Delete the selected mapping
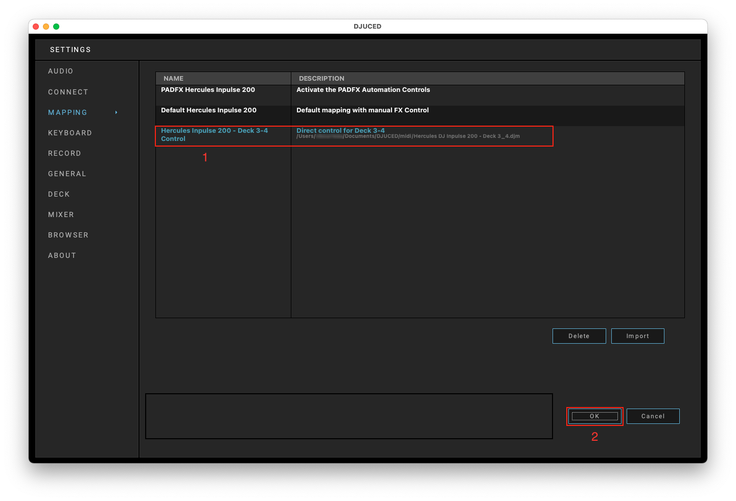This screenshot has width=736, height=501. click(x=579, y=336)
